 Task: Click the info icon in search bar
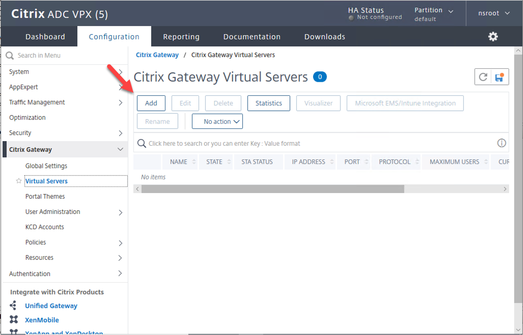(x=502, y=143)
